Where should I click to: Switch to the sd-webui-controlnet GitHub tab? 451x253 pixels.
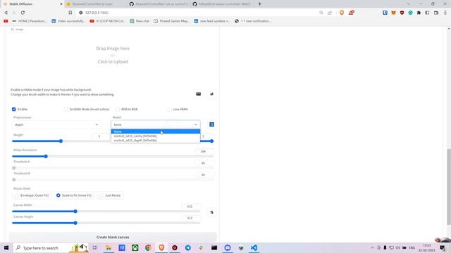[x=222, y=4]
